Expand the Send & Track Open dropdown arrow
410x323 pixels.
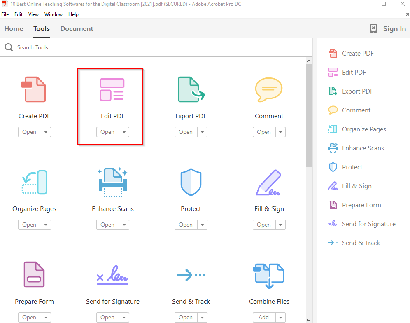[x=202, y=318]
